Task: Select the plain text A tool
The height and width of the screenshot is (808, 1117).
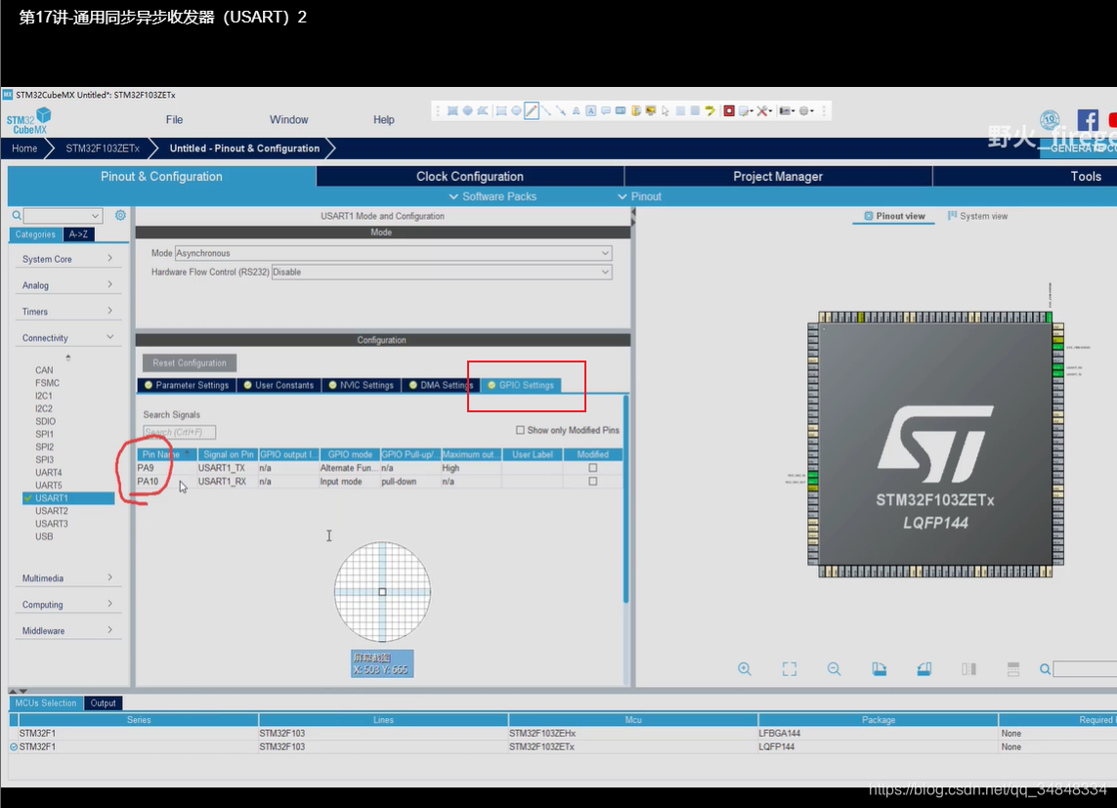Action: tap(576, 111)
